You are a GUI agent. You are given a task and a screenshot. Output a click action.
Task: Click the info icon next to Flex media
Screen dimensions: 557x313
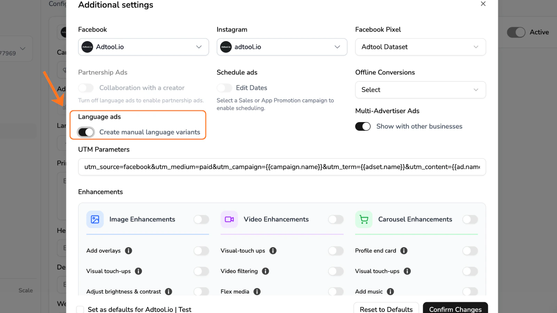(x=257, y=292)
